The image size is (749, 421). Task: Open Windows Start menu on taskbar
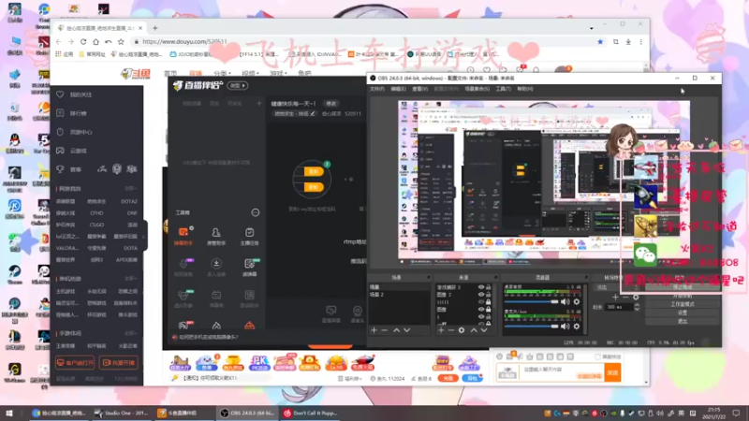point(9,413)
